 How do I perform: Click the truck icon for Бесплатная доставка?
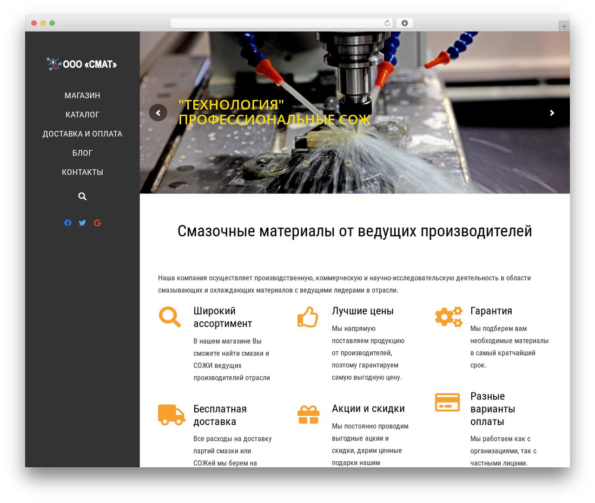tap(172, 414)
